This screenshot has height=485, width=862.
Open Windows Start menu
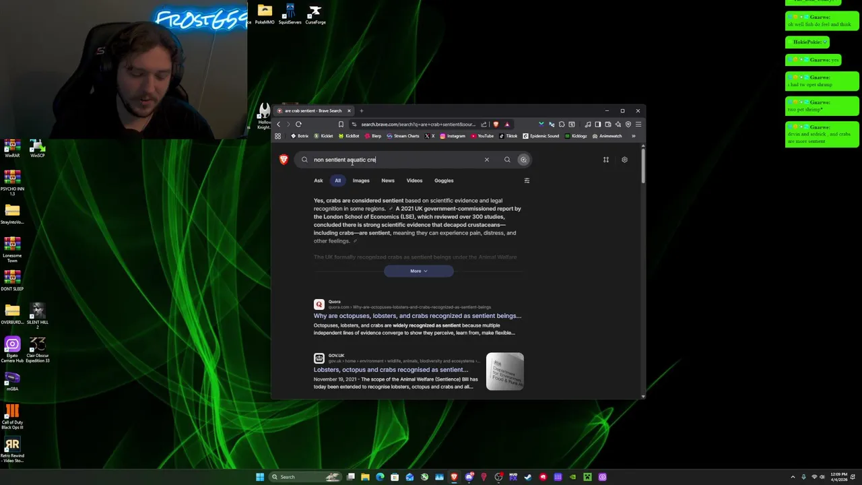pos(260,477)
